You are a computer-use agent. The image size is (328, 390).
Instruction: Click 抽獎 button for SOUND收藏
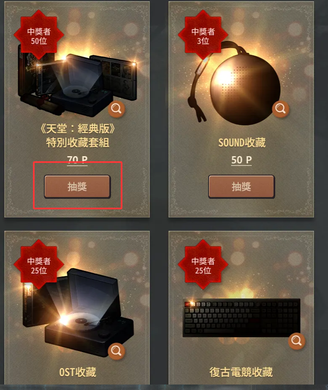pos(241,187)
